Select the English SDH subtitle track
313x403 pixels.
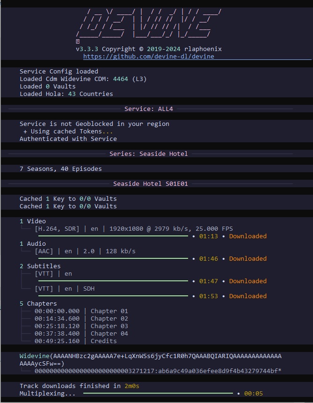64,289
